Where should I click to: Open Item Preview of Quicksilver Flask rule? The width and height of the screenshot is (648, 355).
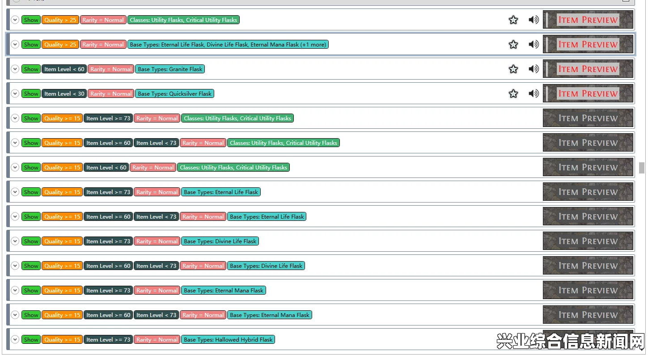(x=588, y=93)
